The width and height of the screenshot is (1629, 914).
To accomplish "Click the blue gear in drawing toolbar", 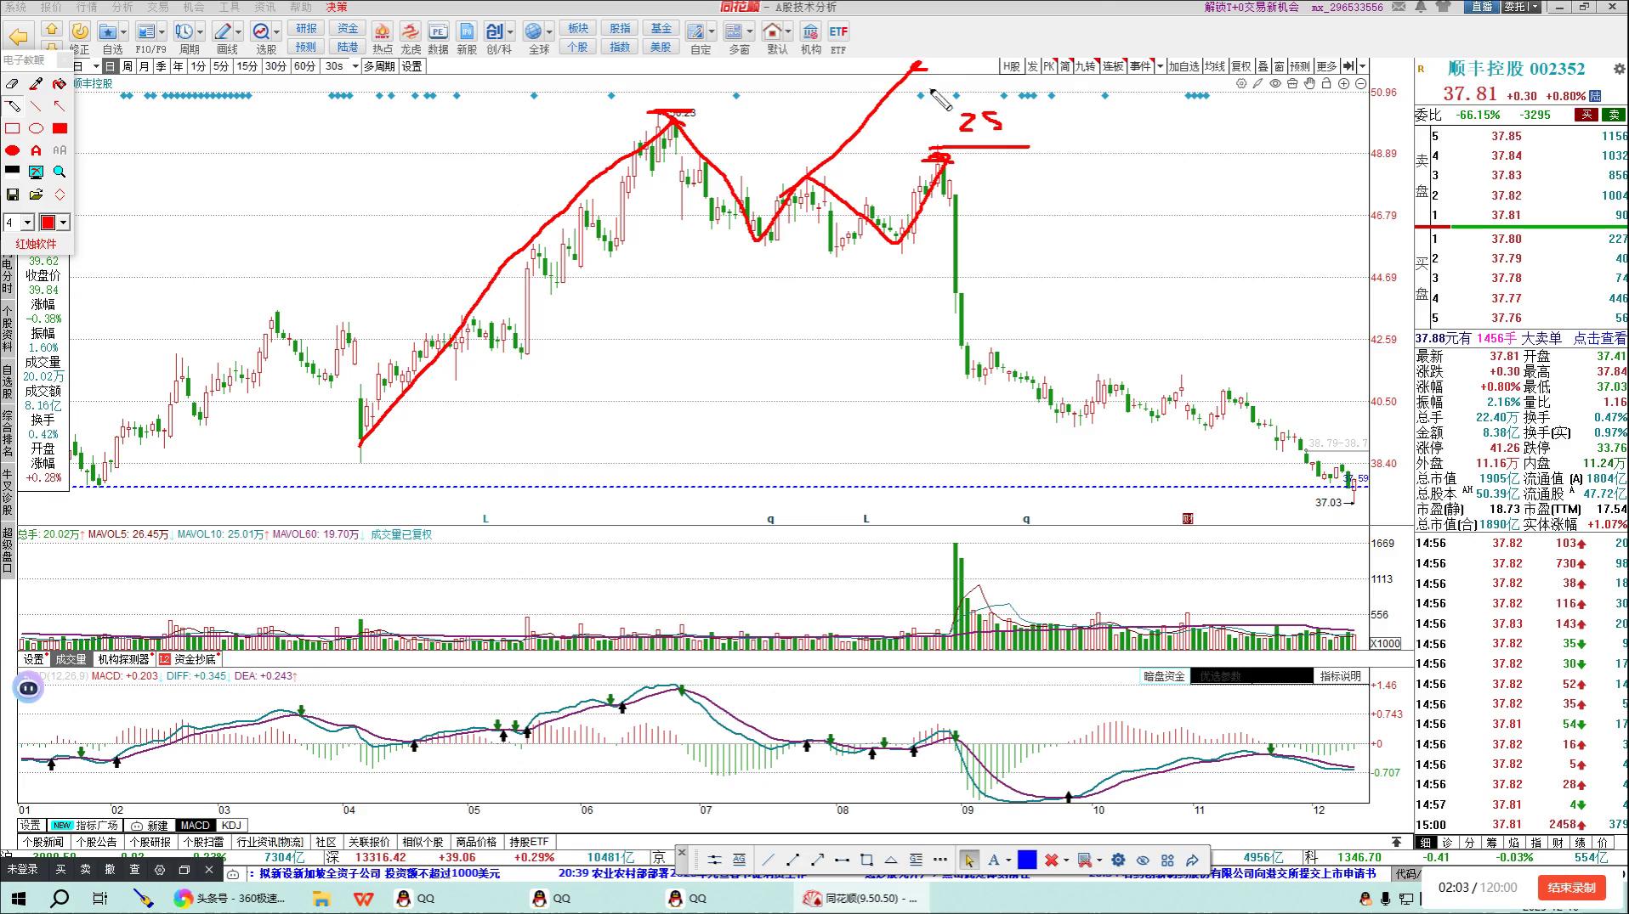I will 1118,860.
